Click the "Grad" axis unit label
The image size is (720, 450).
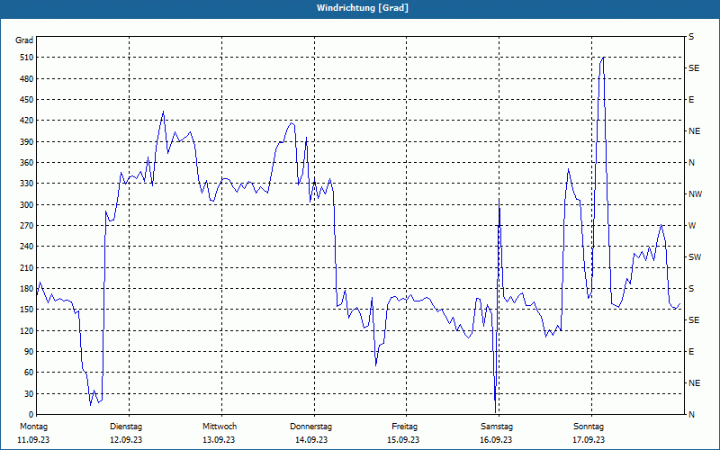pos(24,40)
